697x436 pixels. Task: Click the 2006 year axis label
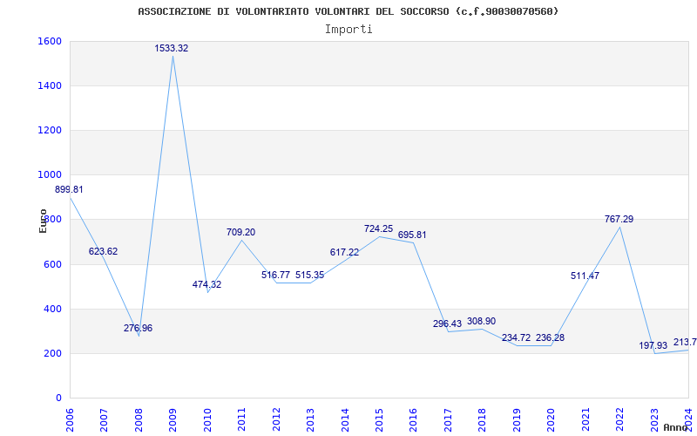click(x=70, y=419)
